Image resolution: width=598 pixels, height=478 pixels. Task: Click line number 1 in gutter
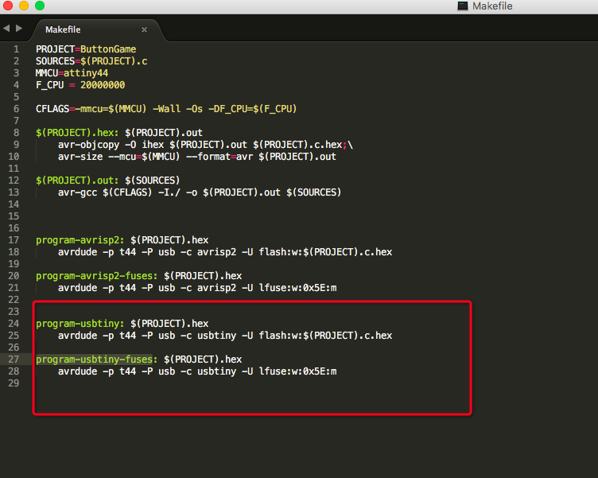(x=16, y=49)
